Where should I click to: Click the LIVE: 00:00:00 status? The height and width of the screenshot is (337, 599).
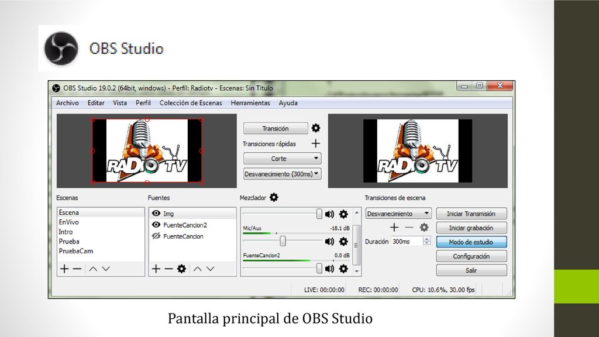click(x=324, y=290)
